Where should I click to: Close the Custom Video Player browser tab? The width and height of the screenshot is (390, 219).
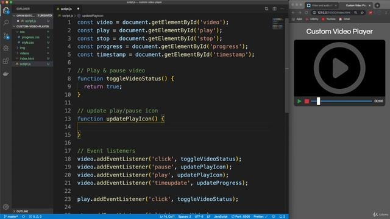point(370,5)
